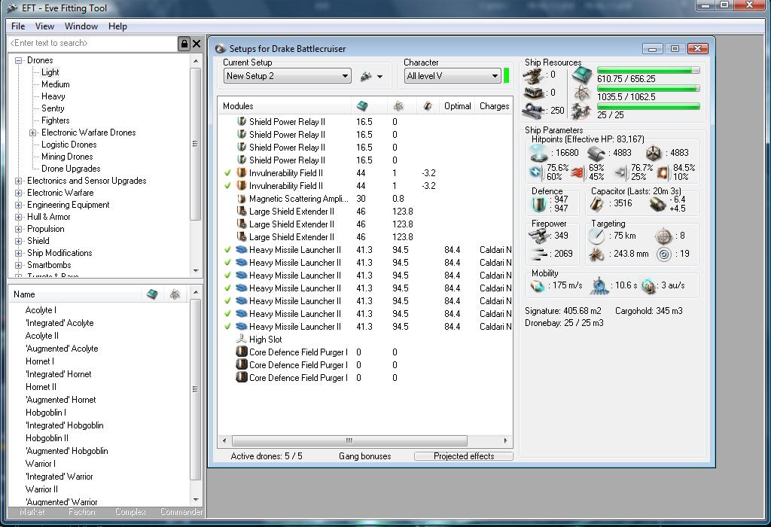This screenshot has width=771, height=527.
Task: Click the capacitor column icon in Modules header
Action: click(x=428, y=106)
